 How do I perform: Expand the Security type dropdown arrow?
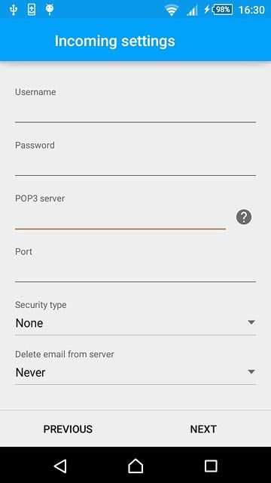click(x=251, y=322)
